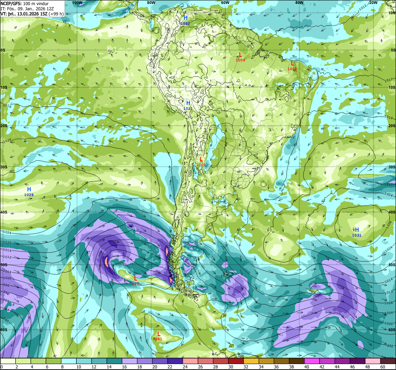Click the VT 13.01.2026 15Z (+99 h) line
The height and width of the screenshot is (370, 396).
coord(32,14)
